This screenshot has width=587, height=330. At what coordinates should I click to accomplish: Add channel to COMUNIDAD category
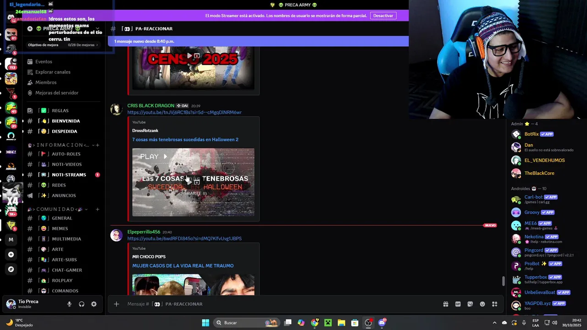click(x=97, y=209)
